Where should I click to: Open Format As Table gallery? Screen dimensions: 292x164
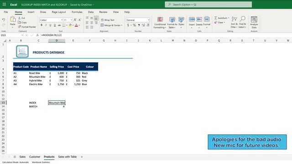tap(172, 22)
